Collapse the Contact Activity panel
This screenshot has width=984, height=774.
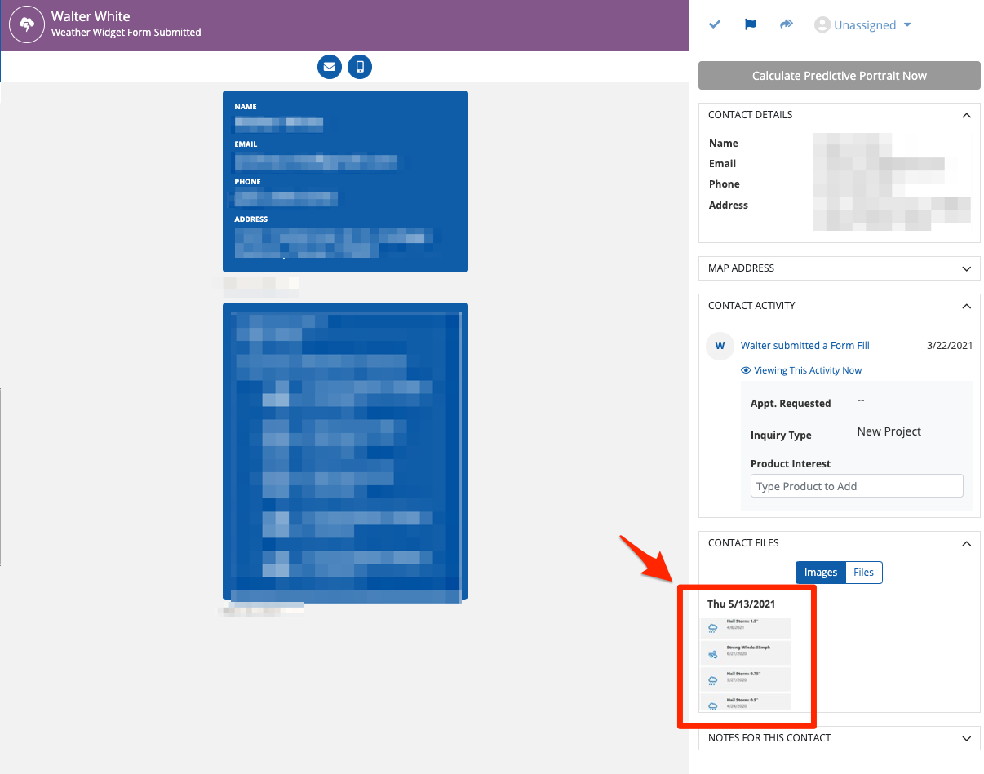point(966,306)
